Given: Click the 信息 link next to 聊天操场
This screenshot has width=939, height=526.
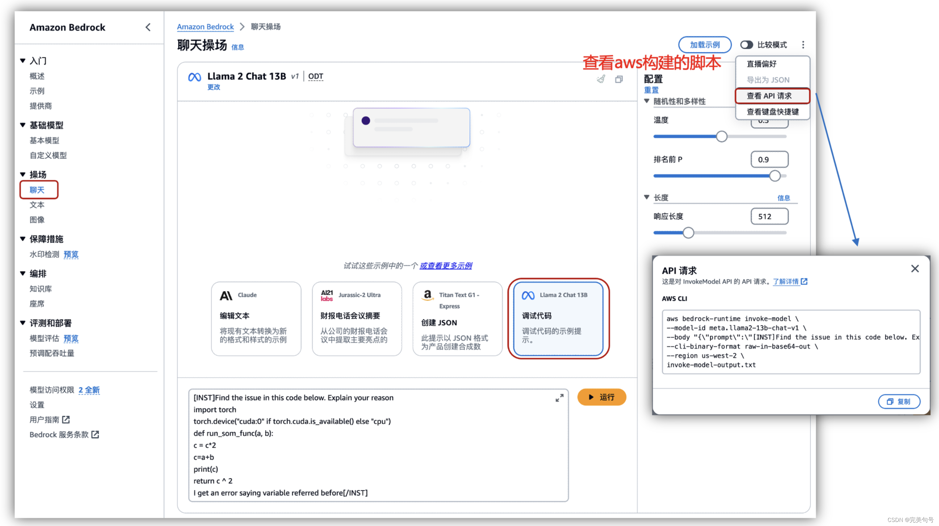Looking at the screenshot, I should [237, 47].
